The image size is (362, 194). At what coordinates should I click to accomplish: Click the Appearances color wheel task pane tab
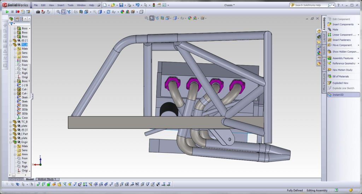[x=319, y=53]
